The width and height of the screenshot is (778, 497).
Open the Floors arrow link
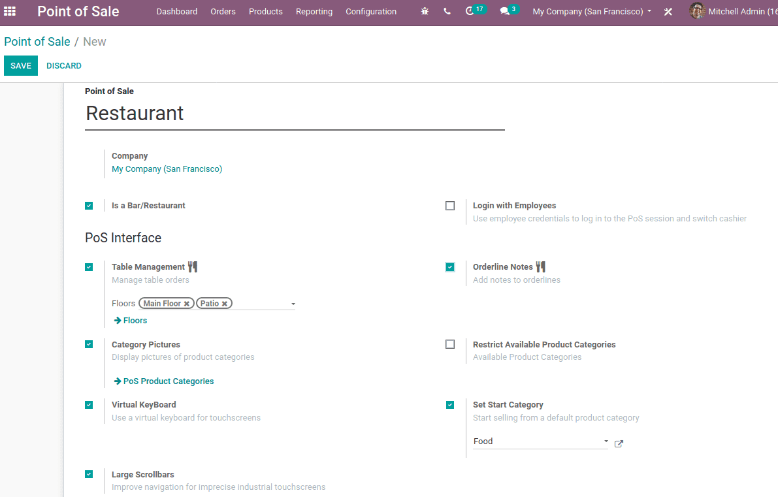(x=131, y=321)
